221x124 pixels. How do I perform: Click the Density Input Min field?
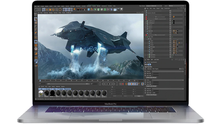pyautogui.click(x=156, y=74)
